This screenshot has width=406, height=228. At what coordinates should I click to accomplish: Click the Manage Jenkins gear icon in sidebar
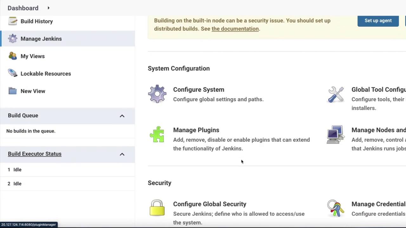[13, 39]
